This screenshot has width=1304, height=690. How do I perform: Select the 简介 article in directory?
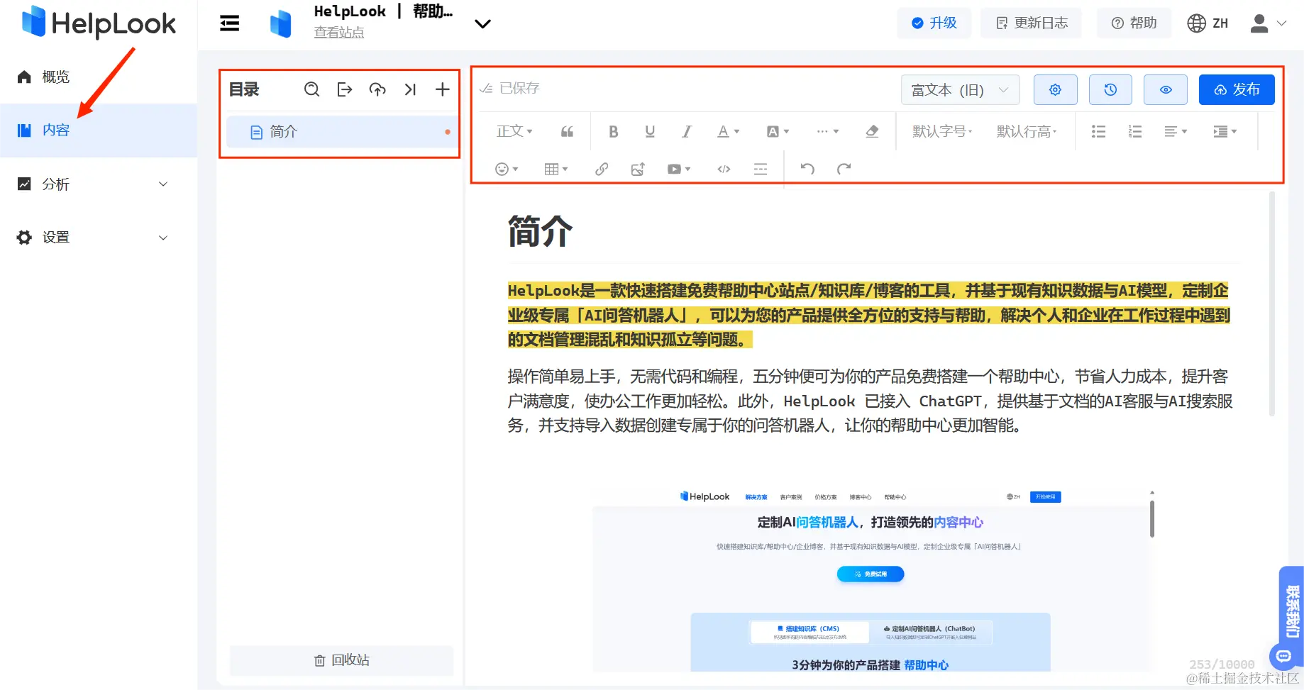(341, 132)
